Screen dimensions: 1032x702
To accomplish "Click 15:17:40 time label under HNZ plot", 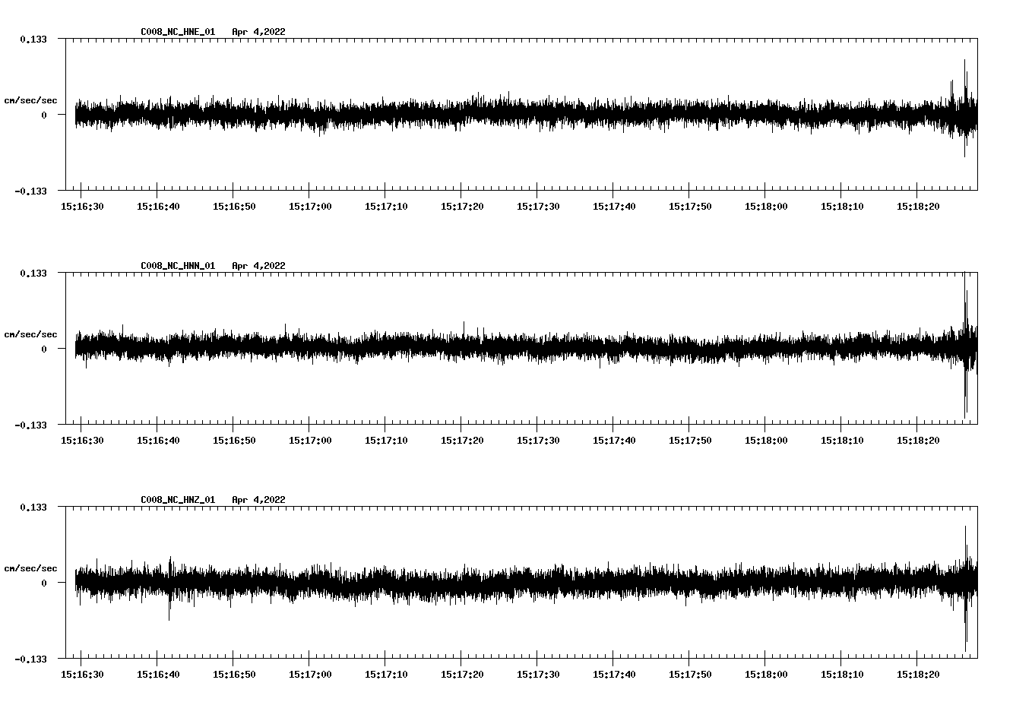I will pyautogui.click(x=614, y=675).
